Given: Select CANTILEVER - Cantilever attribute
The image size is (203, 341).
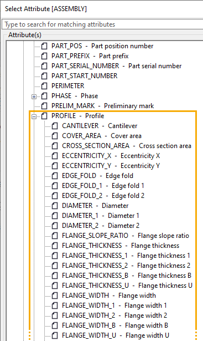Looking at the screenshot, I should point(100,126).
